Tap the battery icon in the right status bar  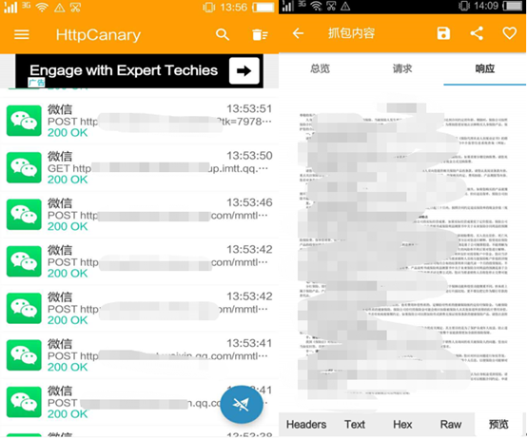tap(514, 6)
